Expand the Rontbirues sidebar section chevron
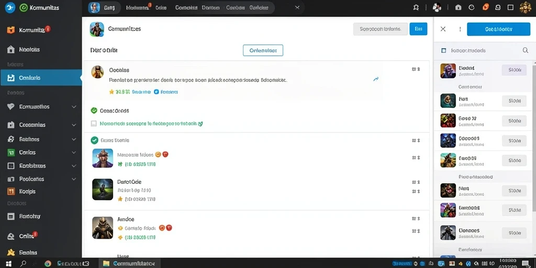 (74, 166)
